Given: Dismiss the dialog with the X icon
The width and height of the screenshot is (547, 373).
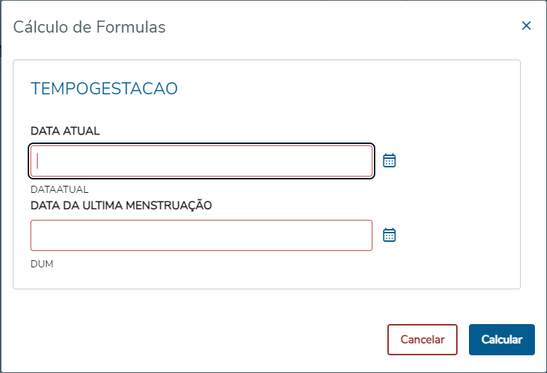Looking at the screenshot, I should (526, 26).
